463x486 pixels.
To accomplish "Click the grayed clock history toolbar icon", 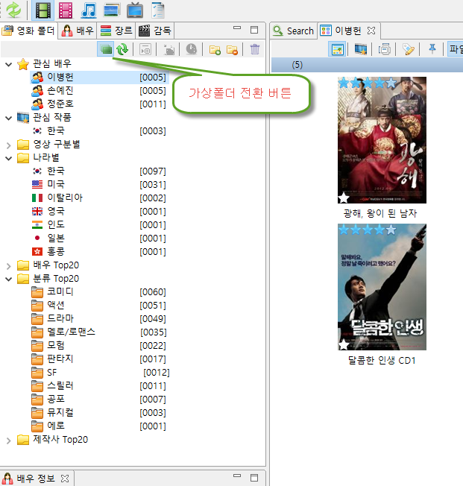I will click(x=192, y=50).
